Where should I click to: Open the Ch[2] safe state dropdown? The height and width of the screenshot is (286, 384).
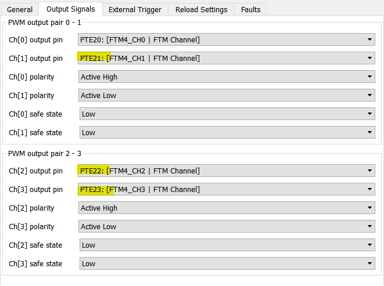(370, 245)
